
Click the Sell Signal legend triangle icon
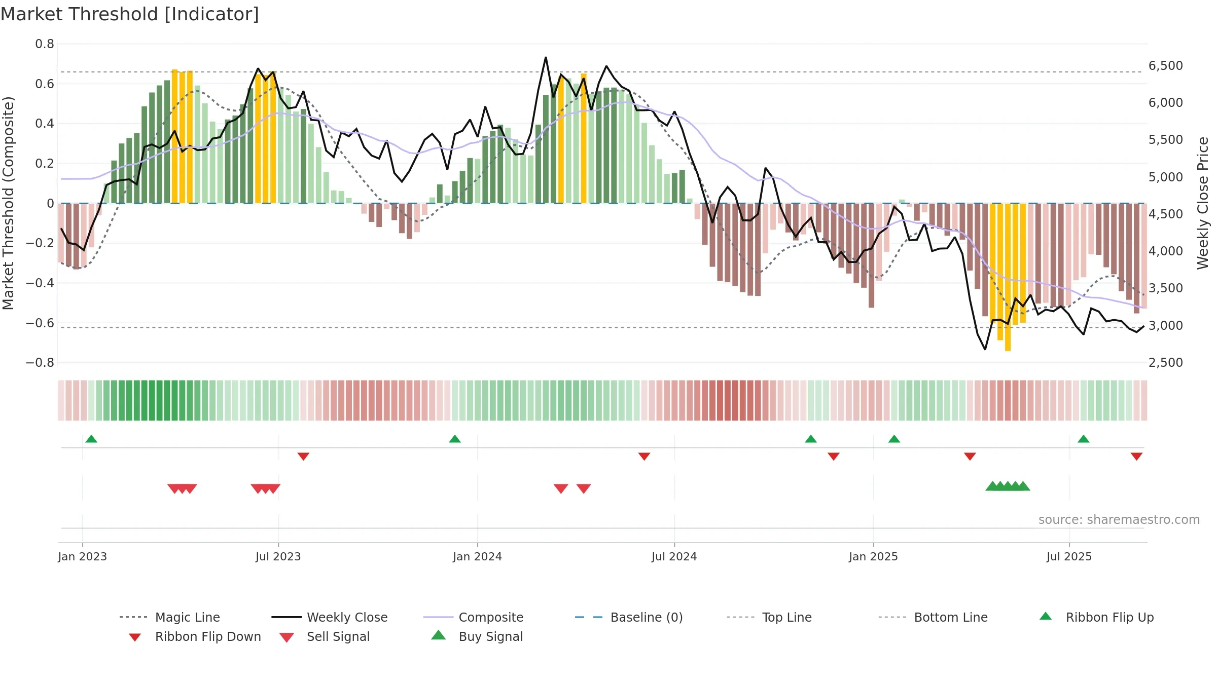pos(287,637)
